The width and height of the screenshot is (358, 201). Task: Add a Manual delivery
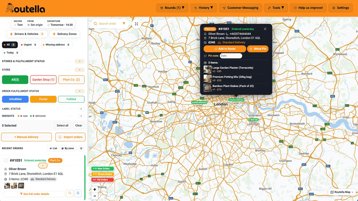(x=26, y=137)
